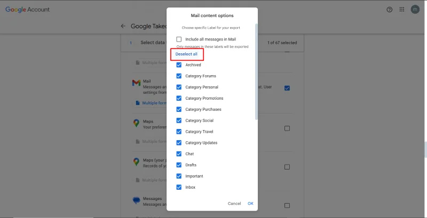The image size is (427, 218).
Task: Uncheck Category Updates
Action: pos(179,143)
